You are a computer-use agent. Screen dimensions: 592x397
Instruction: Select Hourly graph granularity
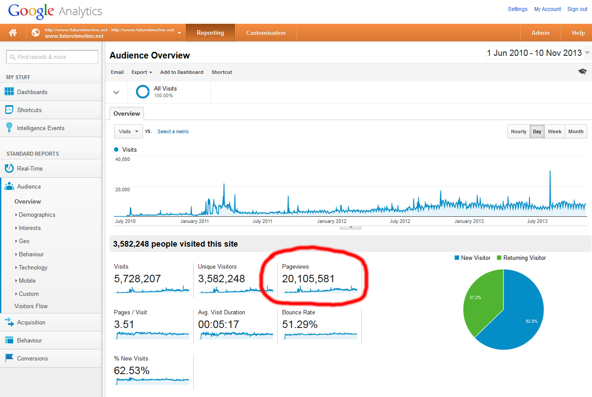click(x=518, y=131)
